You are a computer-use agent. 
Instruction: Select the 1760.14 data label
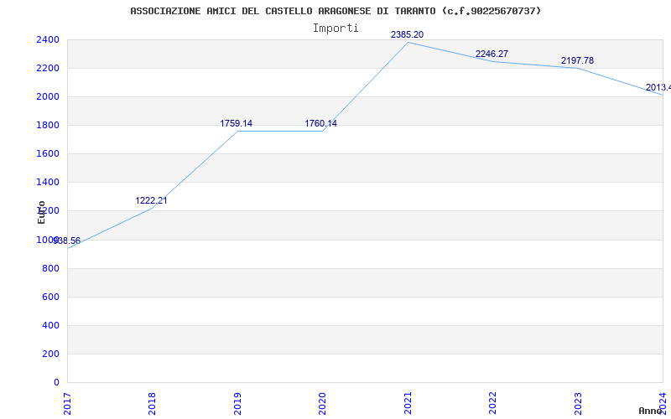tap(320, 123)
